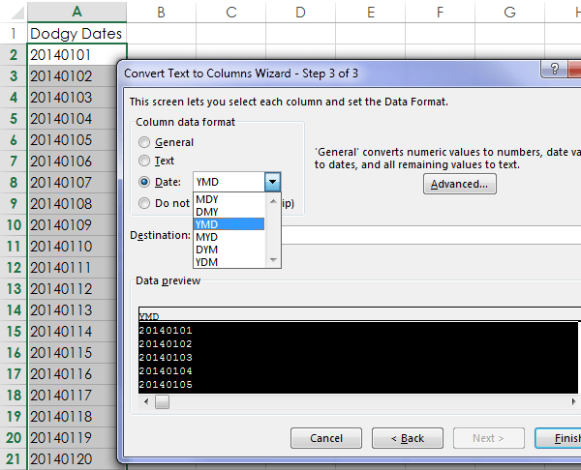Click the data preview horizontal scroll thumb
The width and height of the screenshot is (581, 470).
[162, 401]
